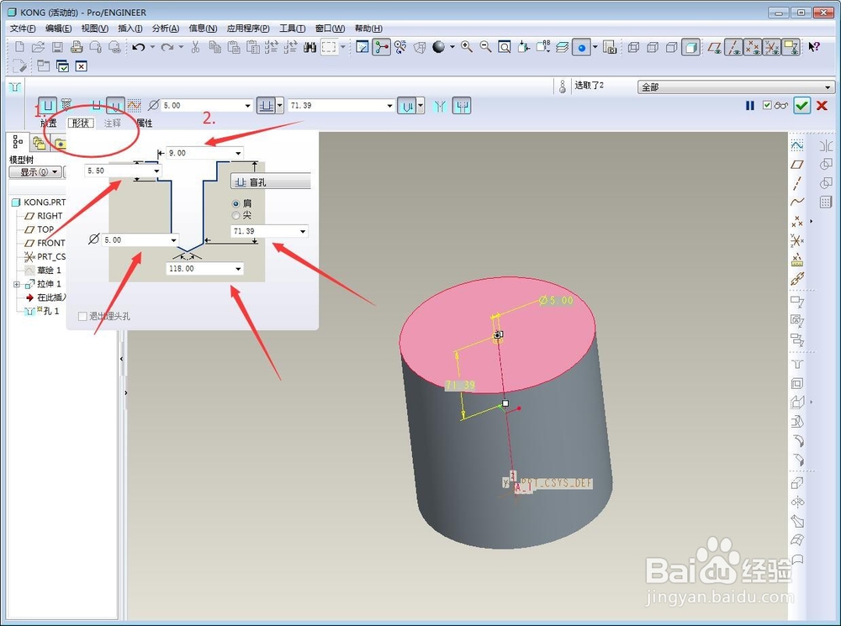The height and width of the screenshot is (626, 841).
Task: Click the layers icon in toolbar
Action: pyautogui.click(x=562, y=47)
